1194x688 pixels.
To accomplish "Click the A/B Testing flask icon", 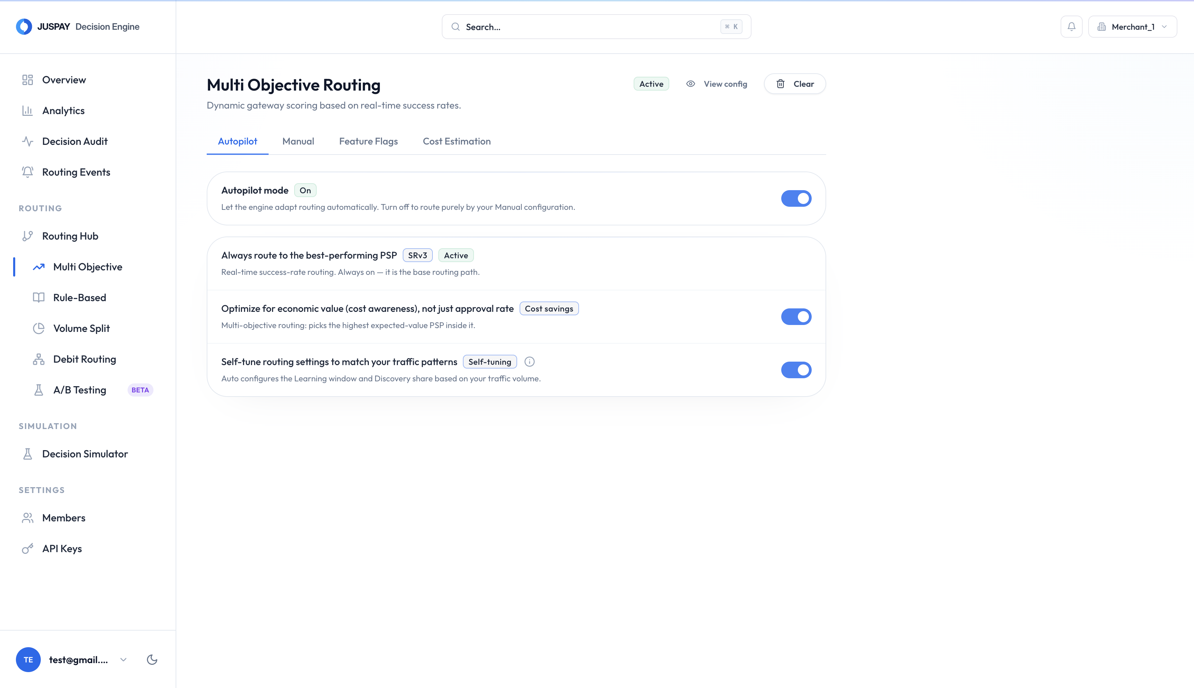I will click(x=39, y=390).
